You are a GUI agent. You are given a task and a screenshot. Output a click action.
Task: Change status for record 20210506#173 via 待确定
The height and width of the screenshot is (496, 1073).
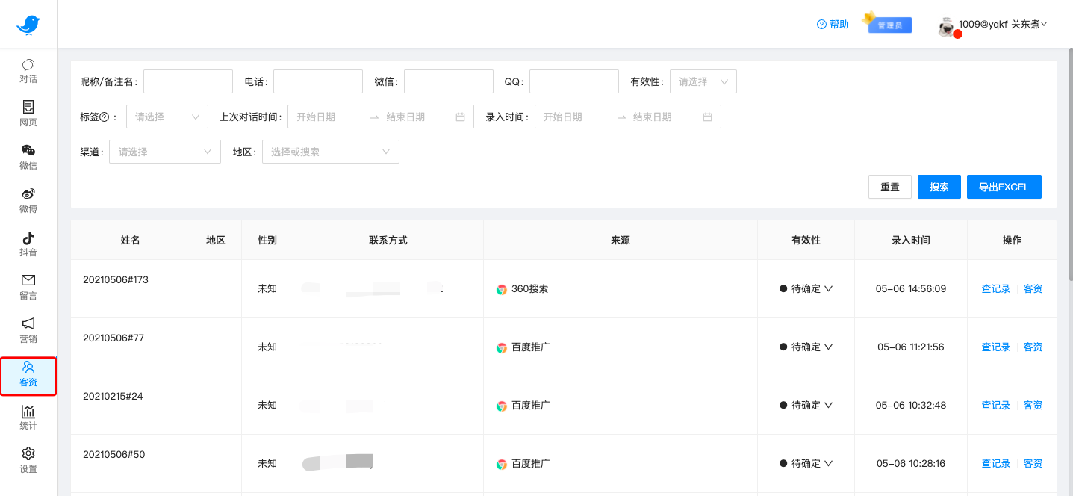click(806, 288)
